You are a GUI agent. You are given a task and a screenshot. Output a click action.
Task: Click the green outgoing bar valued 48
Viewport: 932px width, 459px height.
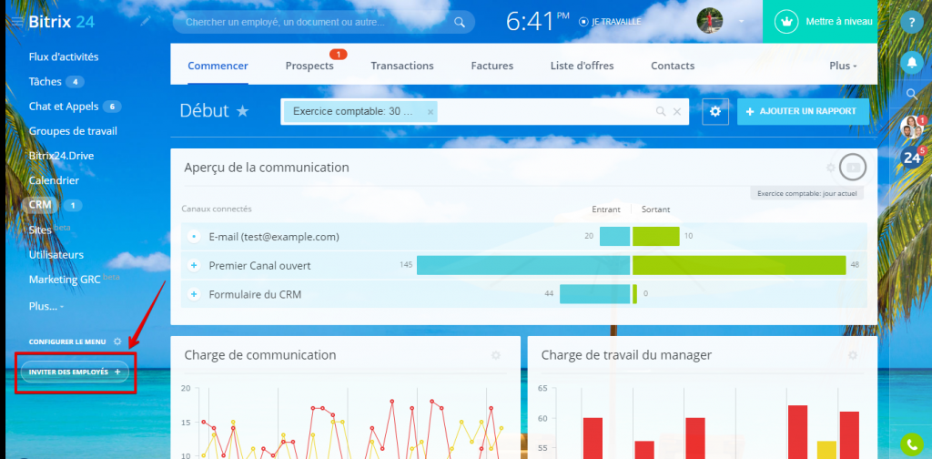[x=739, y=266]
